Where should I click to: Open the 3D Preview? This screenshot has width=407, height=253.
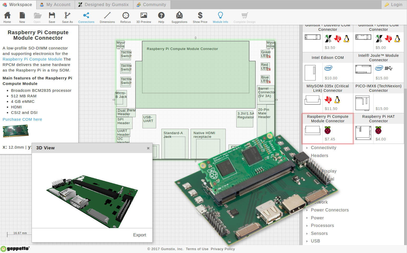144,18
